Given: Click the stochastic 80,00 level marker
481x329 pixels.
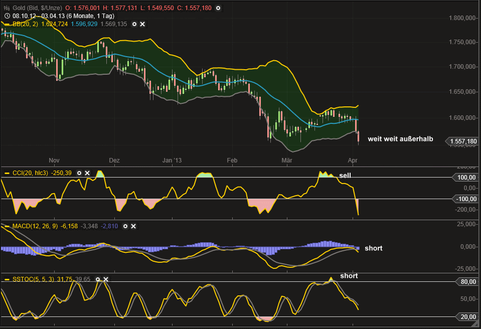Looking at the screenshot, I should click(468, 282).
